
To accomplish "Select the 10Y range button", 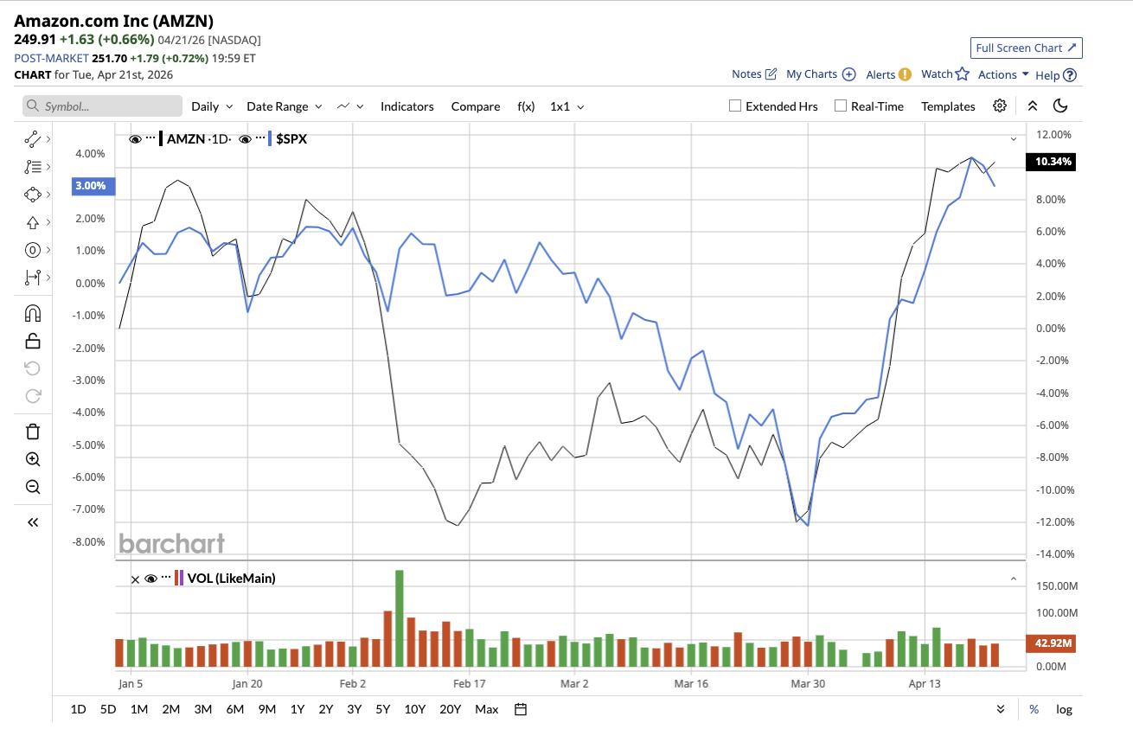I will 415,709.
